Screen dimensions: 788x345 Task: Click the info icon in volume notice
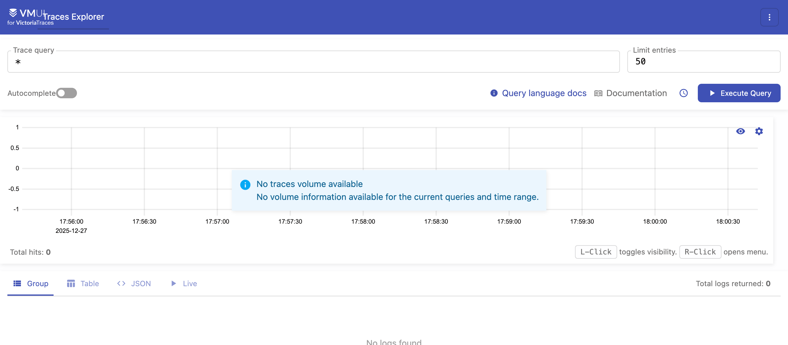(x=245, y=185)
